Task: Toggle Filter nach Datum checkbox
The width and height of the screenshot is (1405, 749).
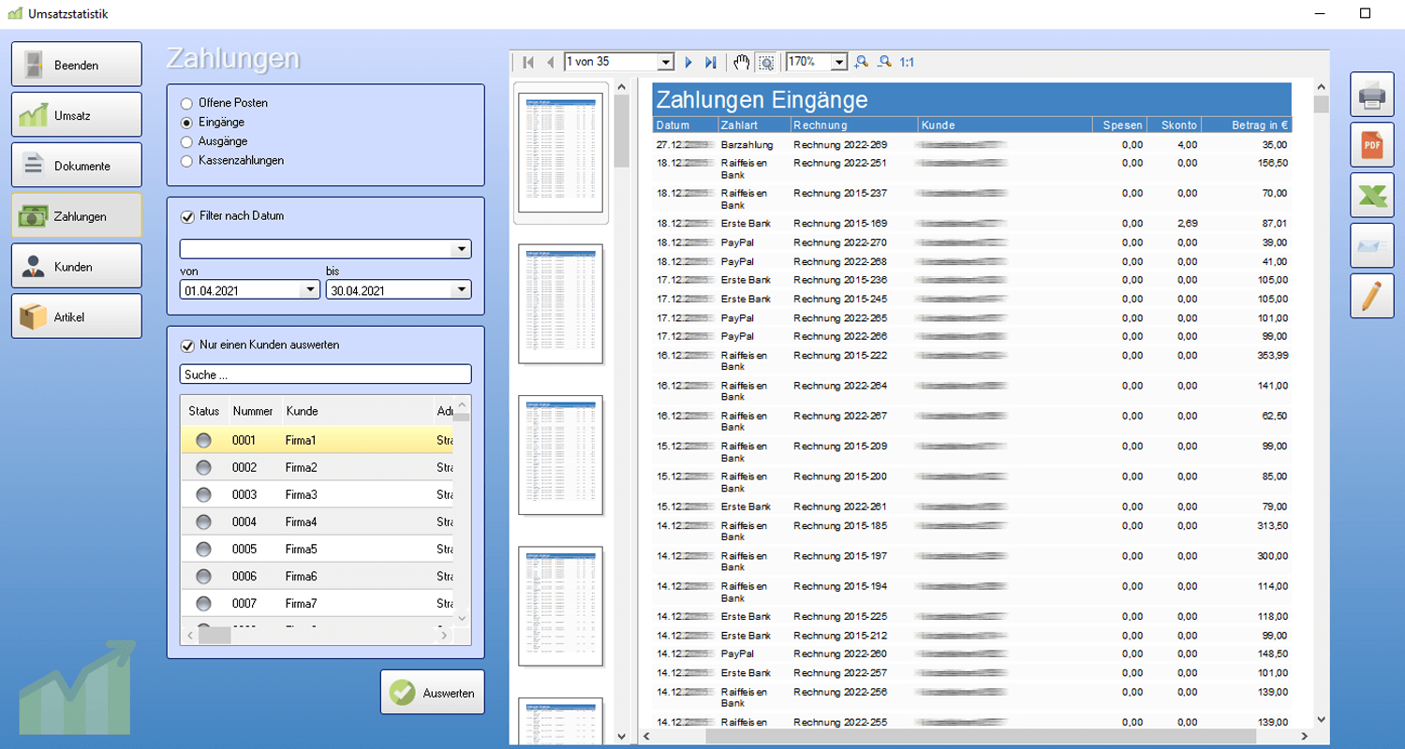Action: pos(186,216)
